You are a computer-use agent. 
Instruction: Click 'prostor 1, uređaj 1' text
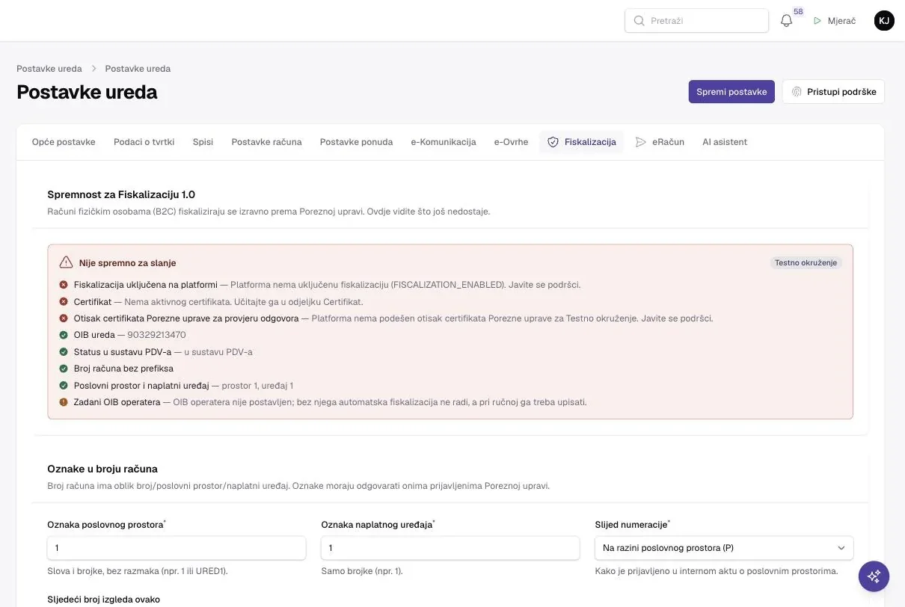click(256, 386)
